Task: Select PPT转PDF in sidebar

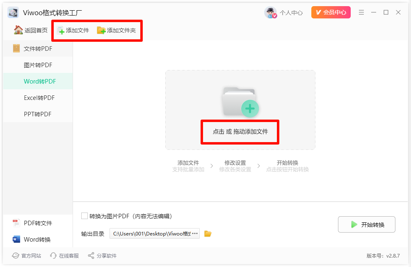Action: click(x=38, y=114)
